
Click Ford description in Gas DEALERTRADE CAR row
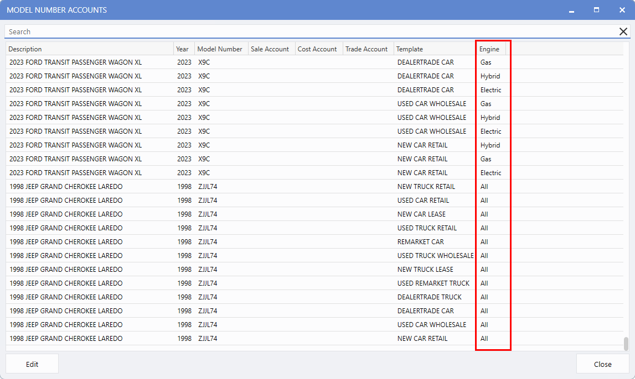click(x=75, y=62)
